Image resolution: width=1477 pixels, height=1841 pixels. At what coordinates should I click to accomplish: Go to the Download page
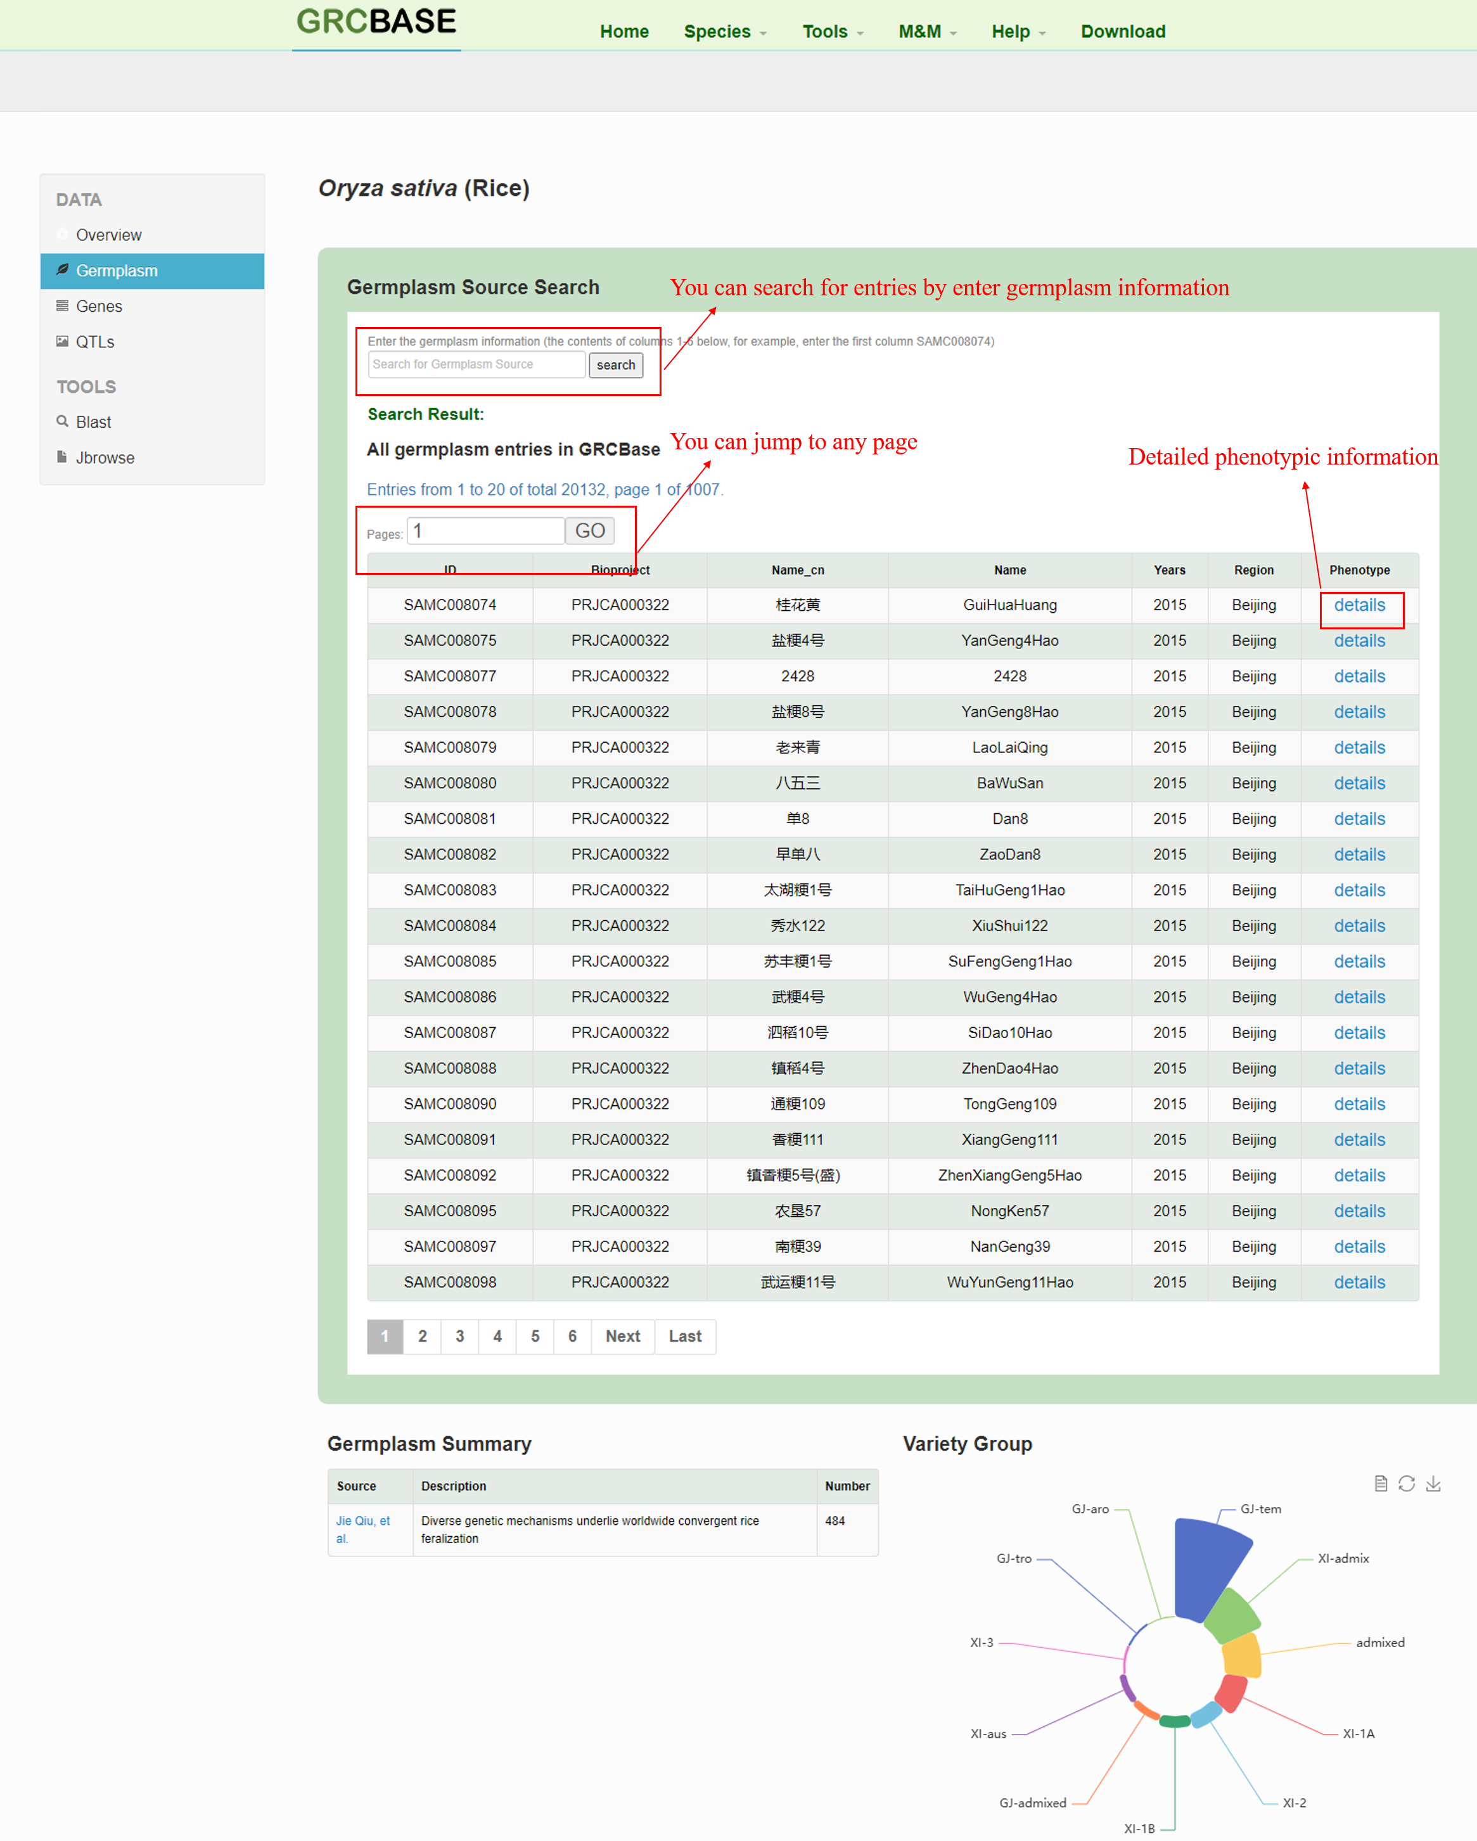click(1122, 32)
